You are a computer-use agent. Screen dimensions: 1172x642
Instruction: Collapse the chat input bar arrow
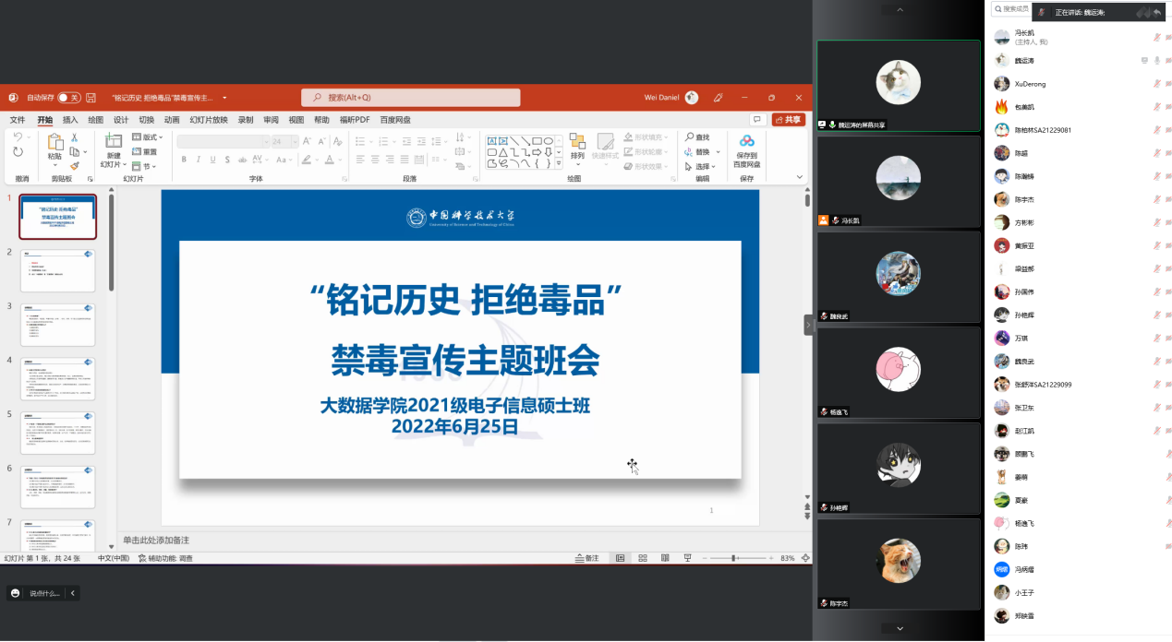(72, 593)
